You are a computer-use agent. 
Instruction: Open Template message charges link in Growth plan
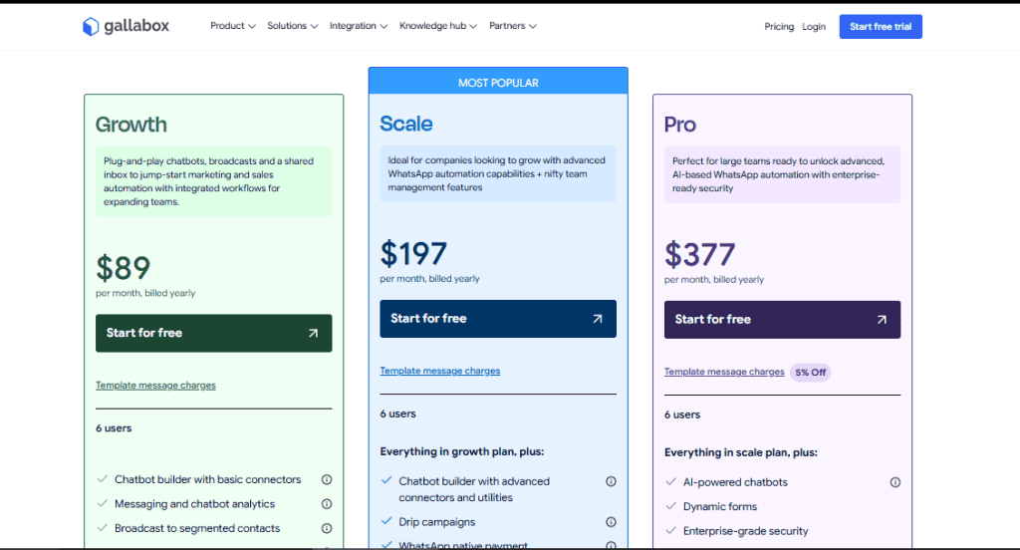(155, 386)
